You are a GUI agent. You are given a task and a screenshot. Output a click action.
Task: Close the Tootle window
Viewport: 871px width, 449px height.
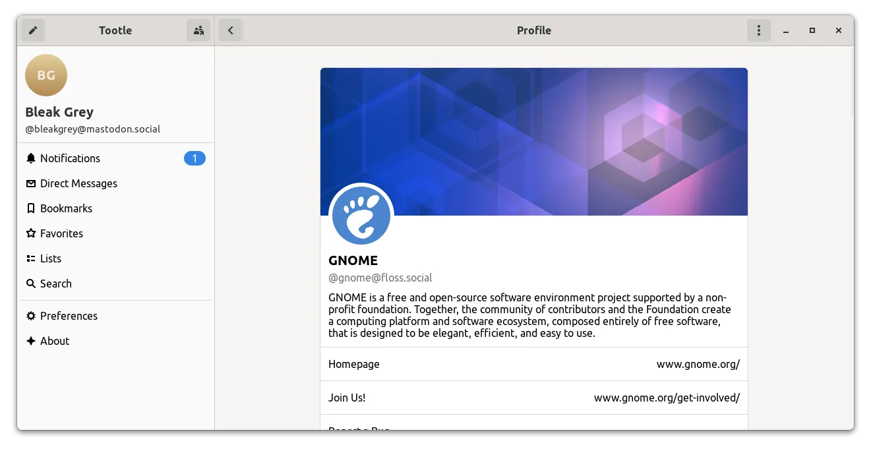point(839,30)
